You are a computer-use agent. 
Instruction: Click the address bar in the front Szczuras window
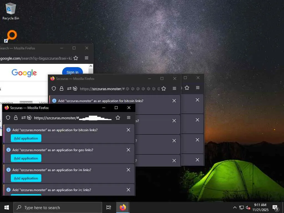(x=73, y=118)
